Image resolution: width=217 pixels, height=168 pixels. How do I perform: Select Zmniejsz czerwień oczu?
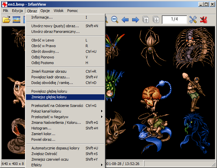coord(65,159)
